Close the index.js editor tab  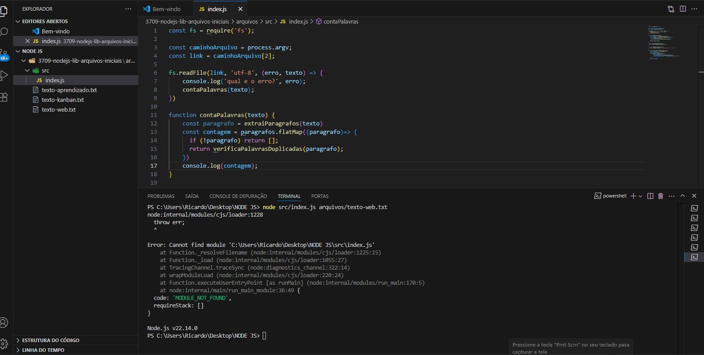pyautogui.click(x=240, y=9)
